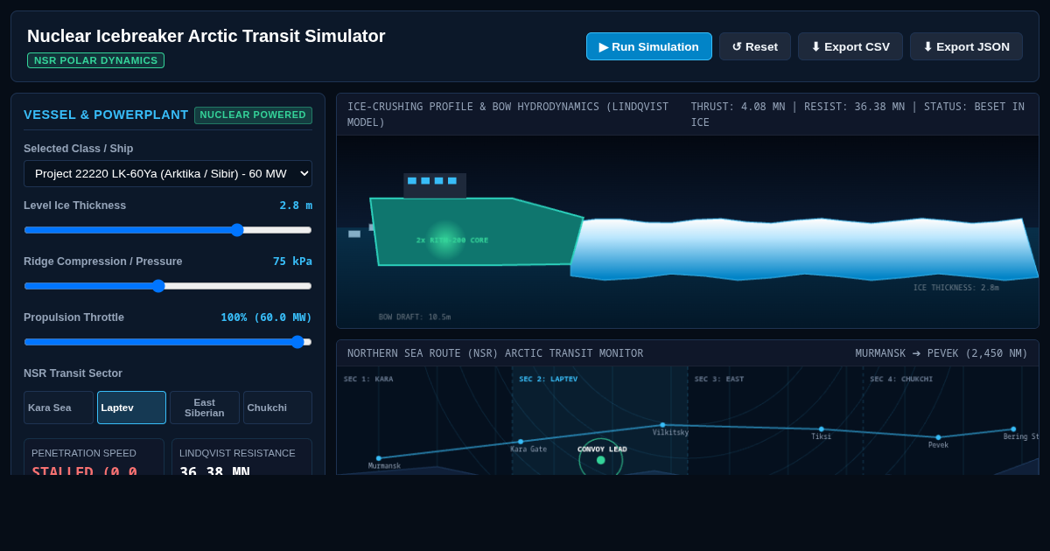Open the Selected Class / Ship dropdown
Screen dimensions: 1050x551
coord(168,173)
